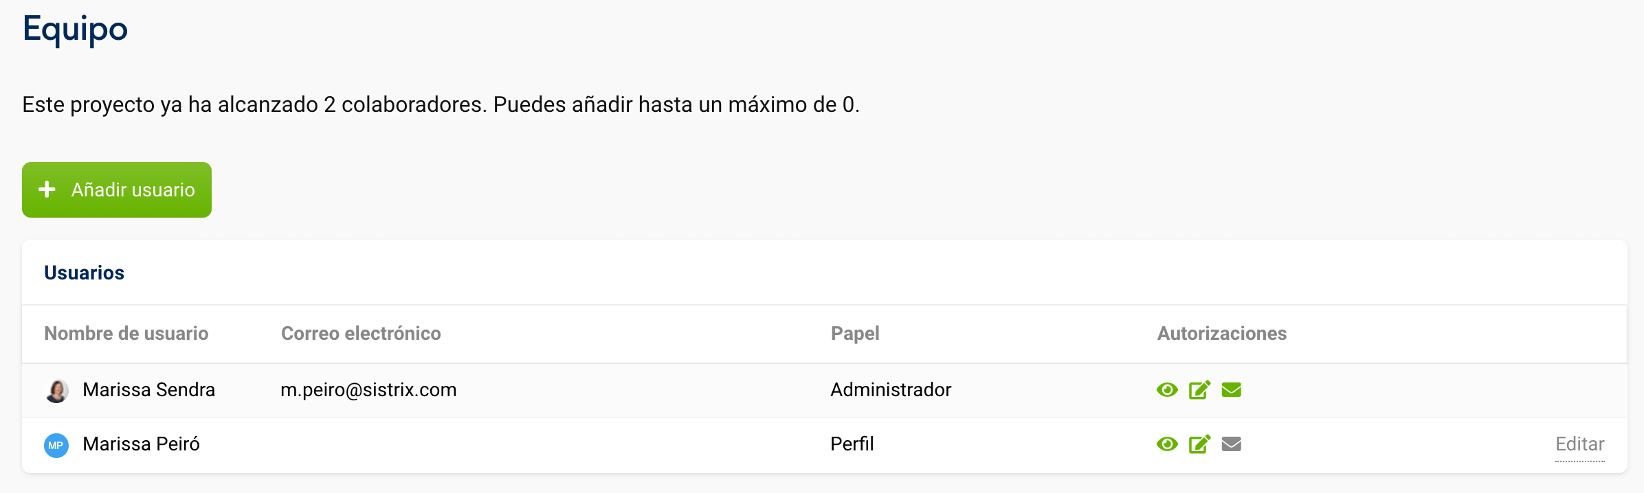Click Marissa Sendra's profile photo avatar
Viewport: 1644px width, 493px height.
pyautogui.click(x=56, y=391)
